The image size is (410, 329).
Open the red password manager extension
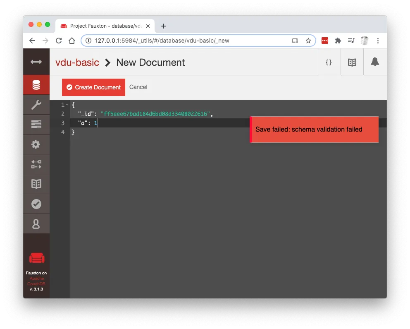pyautogui.click(x=325, y=41)
